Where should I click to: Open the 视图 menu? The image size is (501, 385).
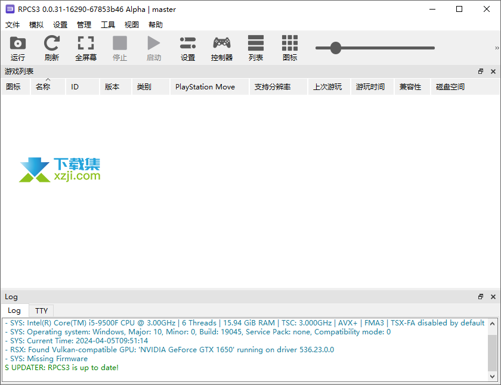132,24
